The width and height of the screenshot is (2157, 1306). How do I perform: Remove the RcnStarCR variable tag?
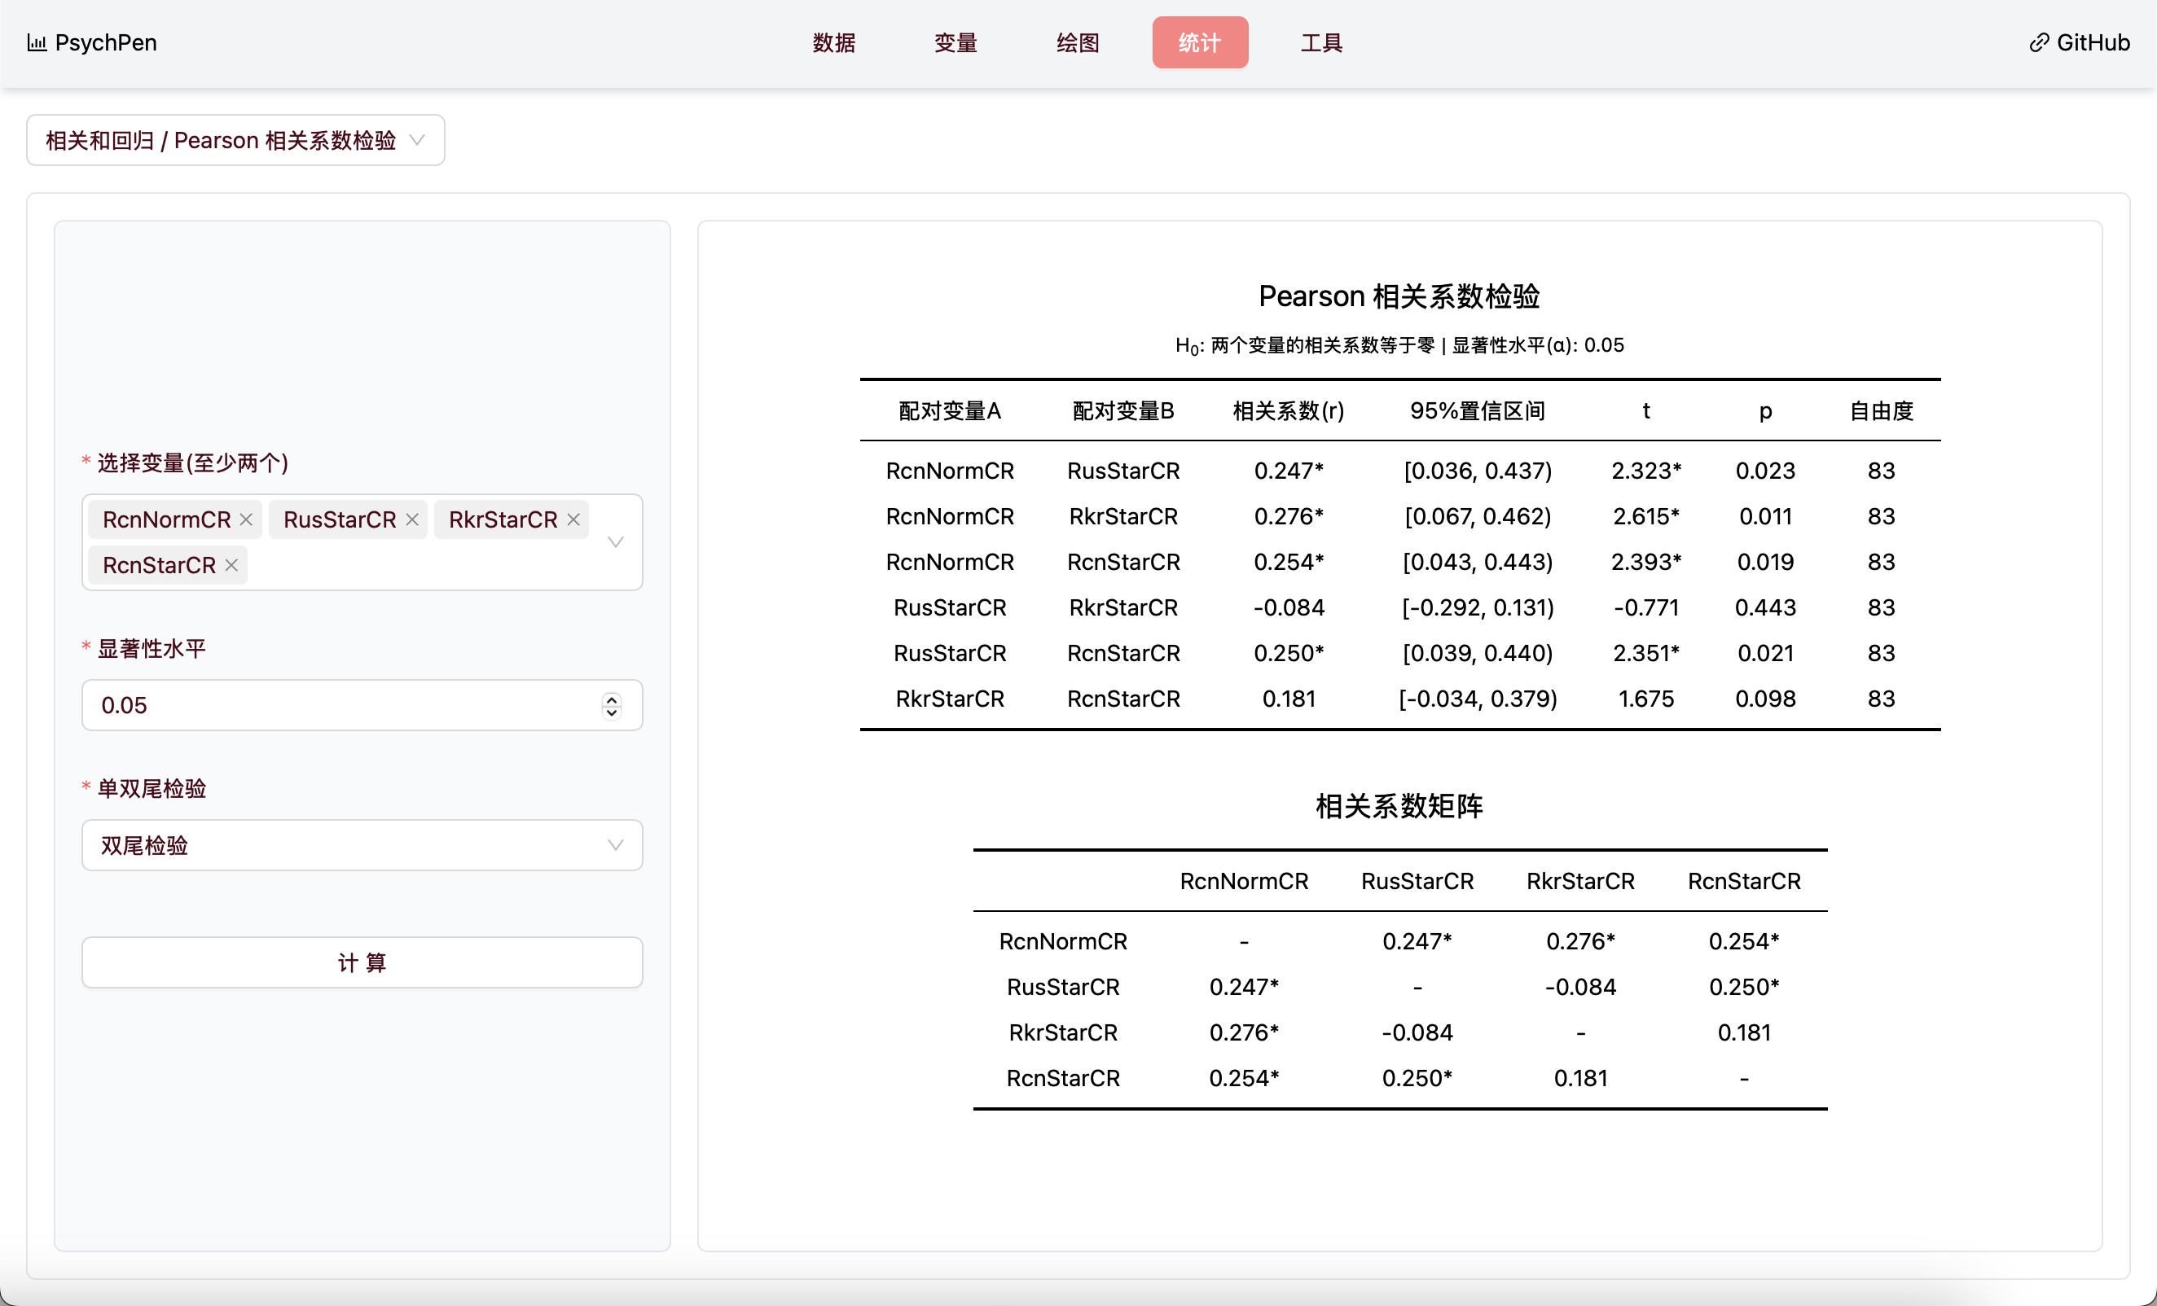[x=231, y=565]
